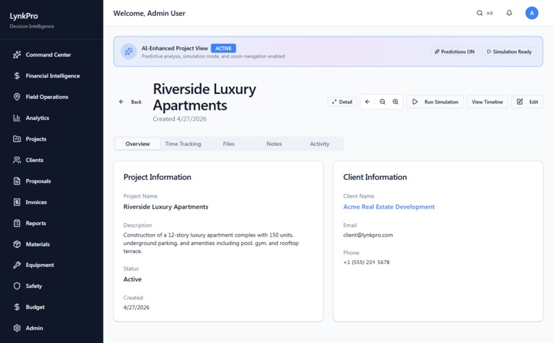The width and height of the screenshot is (553, 343).
Task: Select the Overview tab
Action: coord(137,144)
